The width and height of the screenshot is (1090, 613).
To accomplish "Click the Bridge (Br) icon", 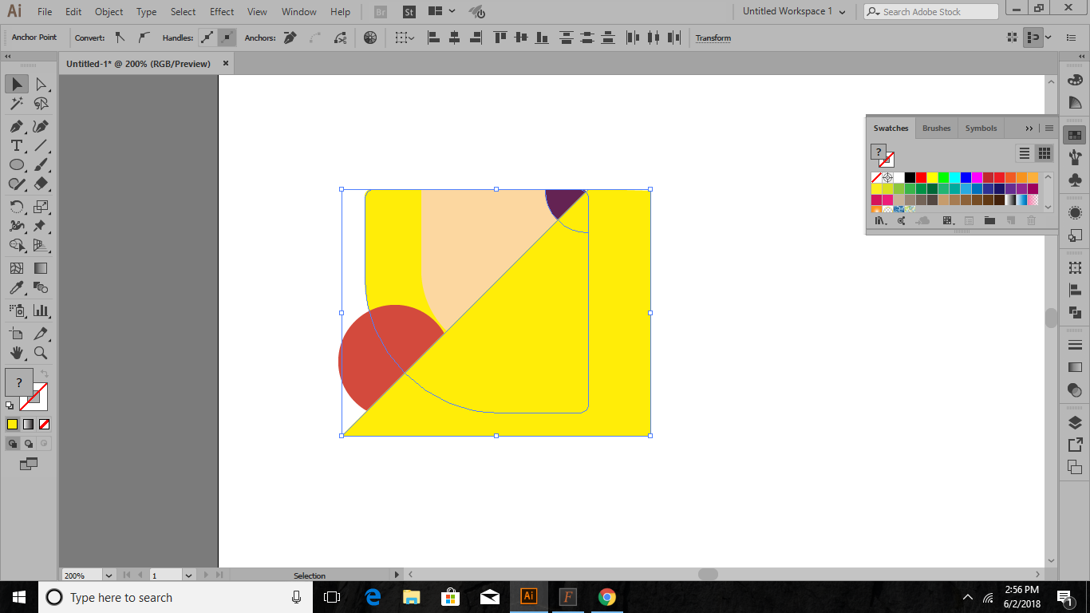I will click(x=381, y=12).
